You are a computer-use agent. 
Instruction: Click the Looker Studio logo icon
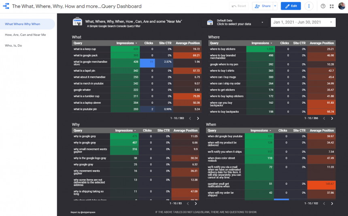(6, 6)
